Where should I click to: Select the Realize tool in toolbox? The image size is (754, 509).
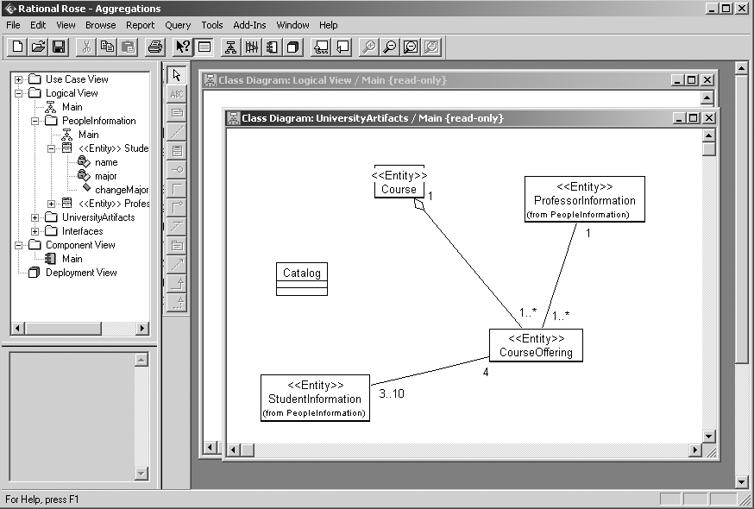(x=177, y=302)
